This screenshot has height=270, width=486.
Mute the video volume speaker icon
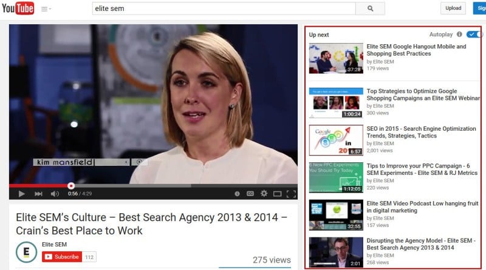[55, 194]
